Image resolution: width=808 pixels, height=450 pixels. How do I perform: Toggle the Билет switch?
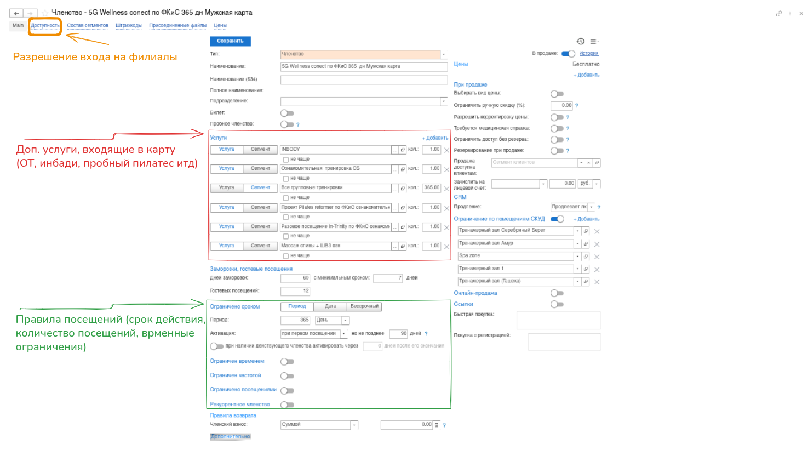click(x=287, y=113)
